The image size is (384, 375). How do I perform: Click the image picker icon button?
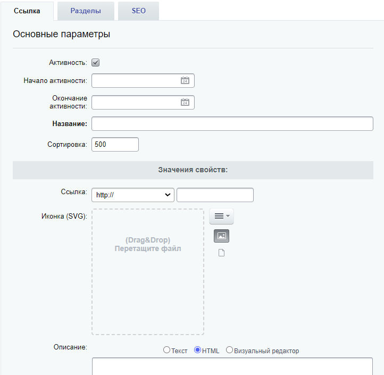(221, 236)
